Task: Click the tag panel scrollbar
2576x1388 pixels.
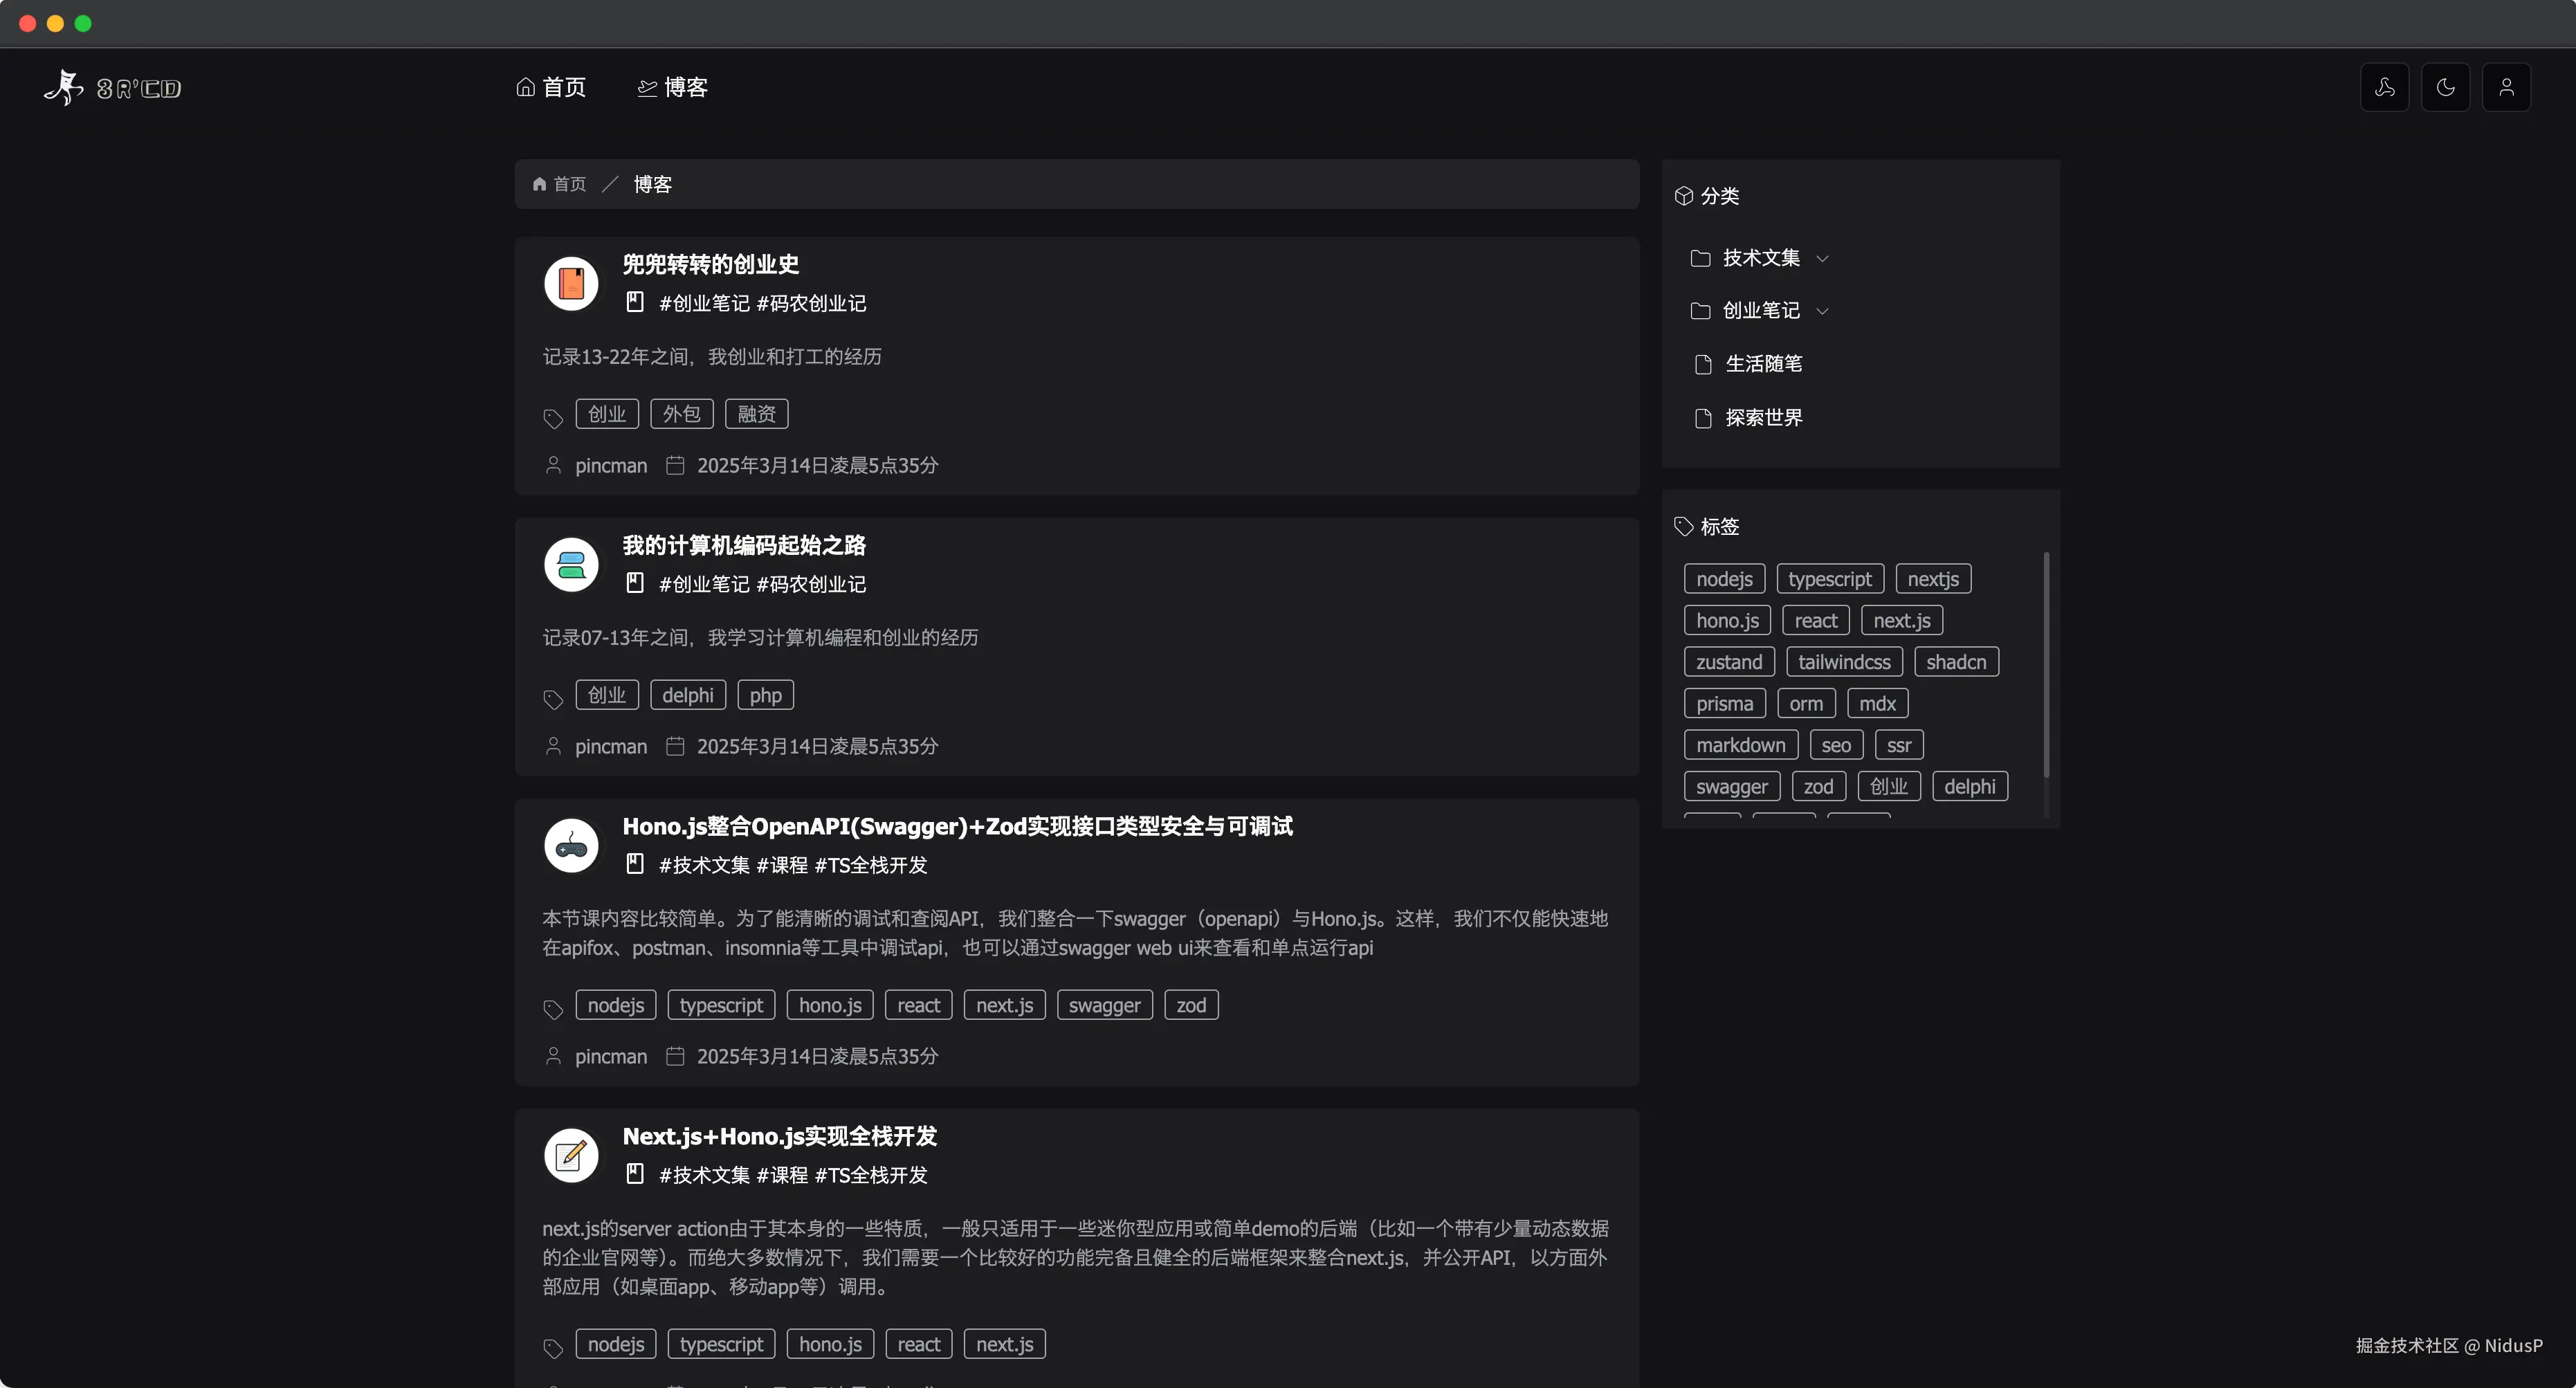Action: point(2046,665)
